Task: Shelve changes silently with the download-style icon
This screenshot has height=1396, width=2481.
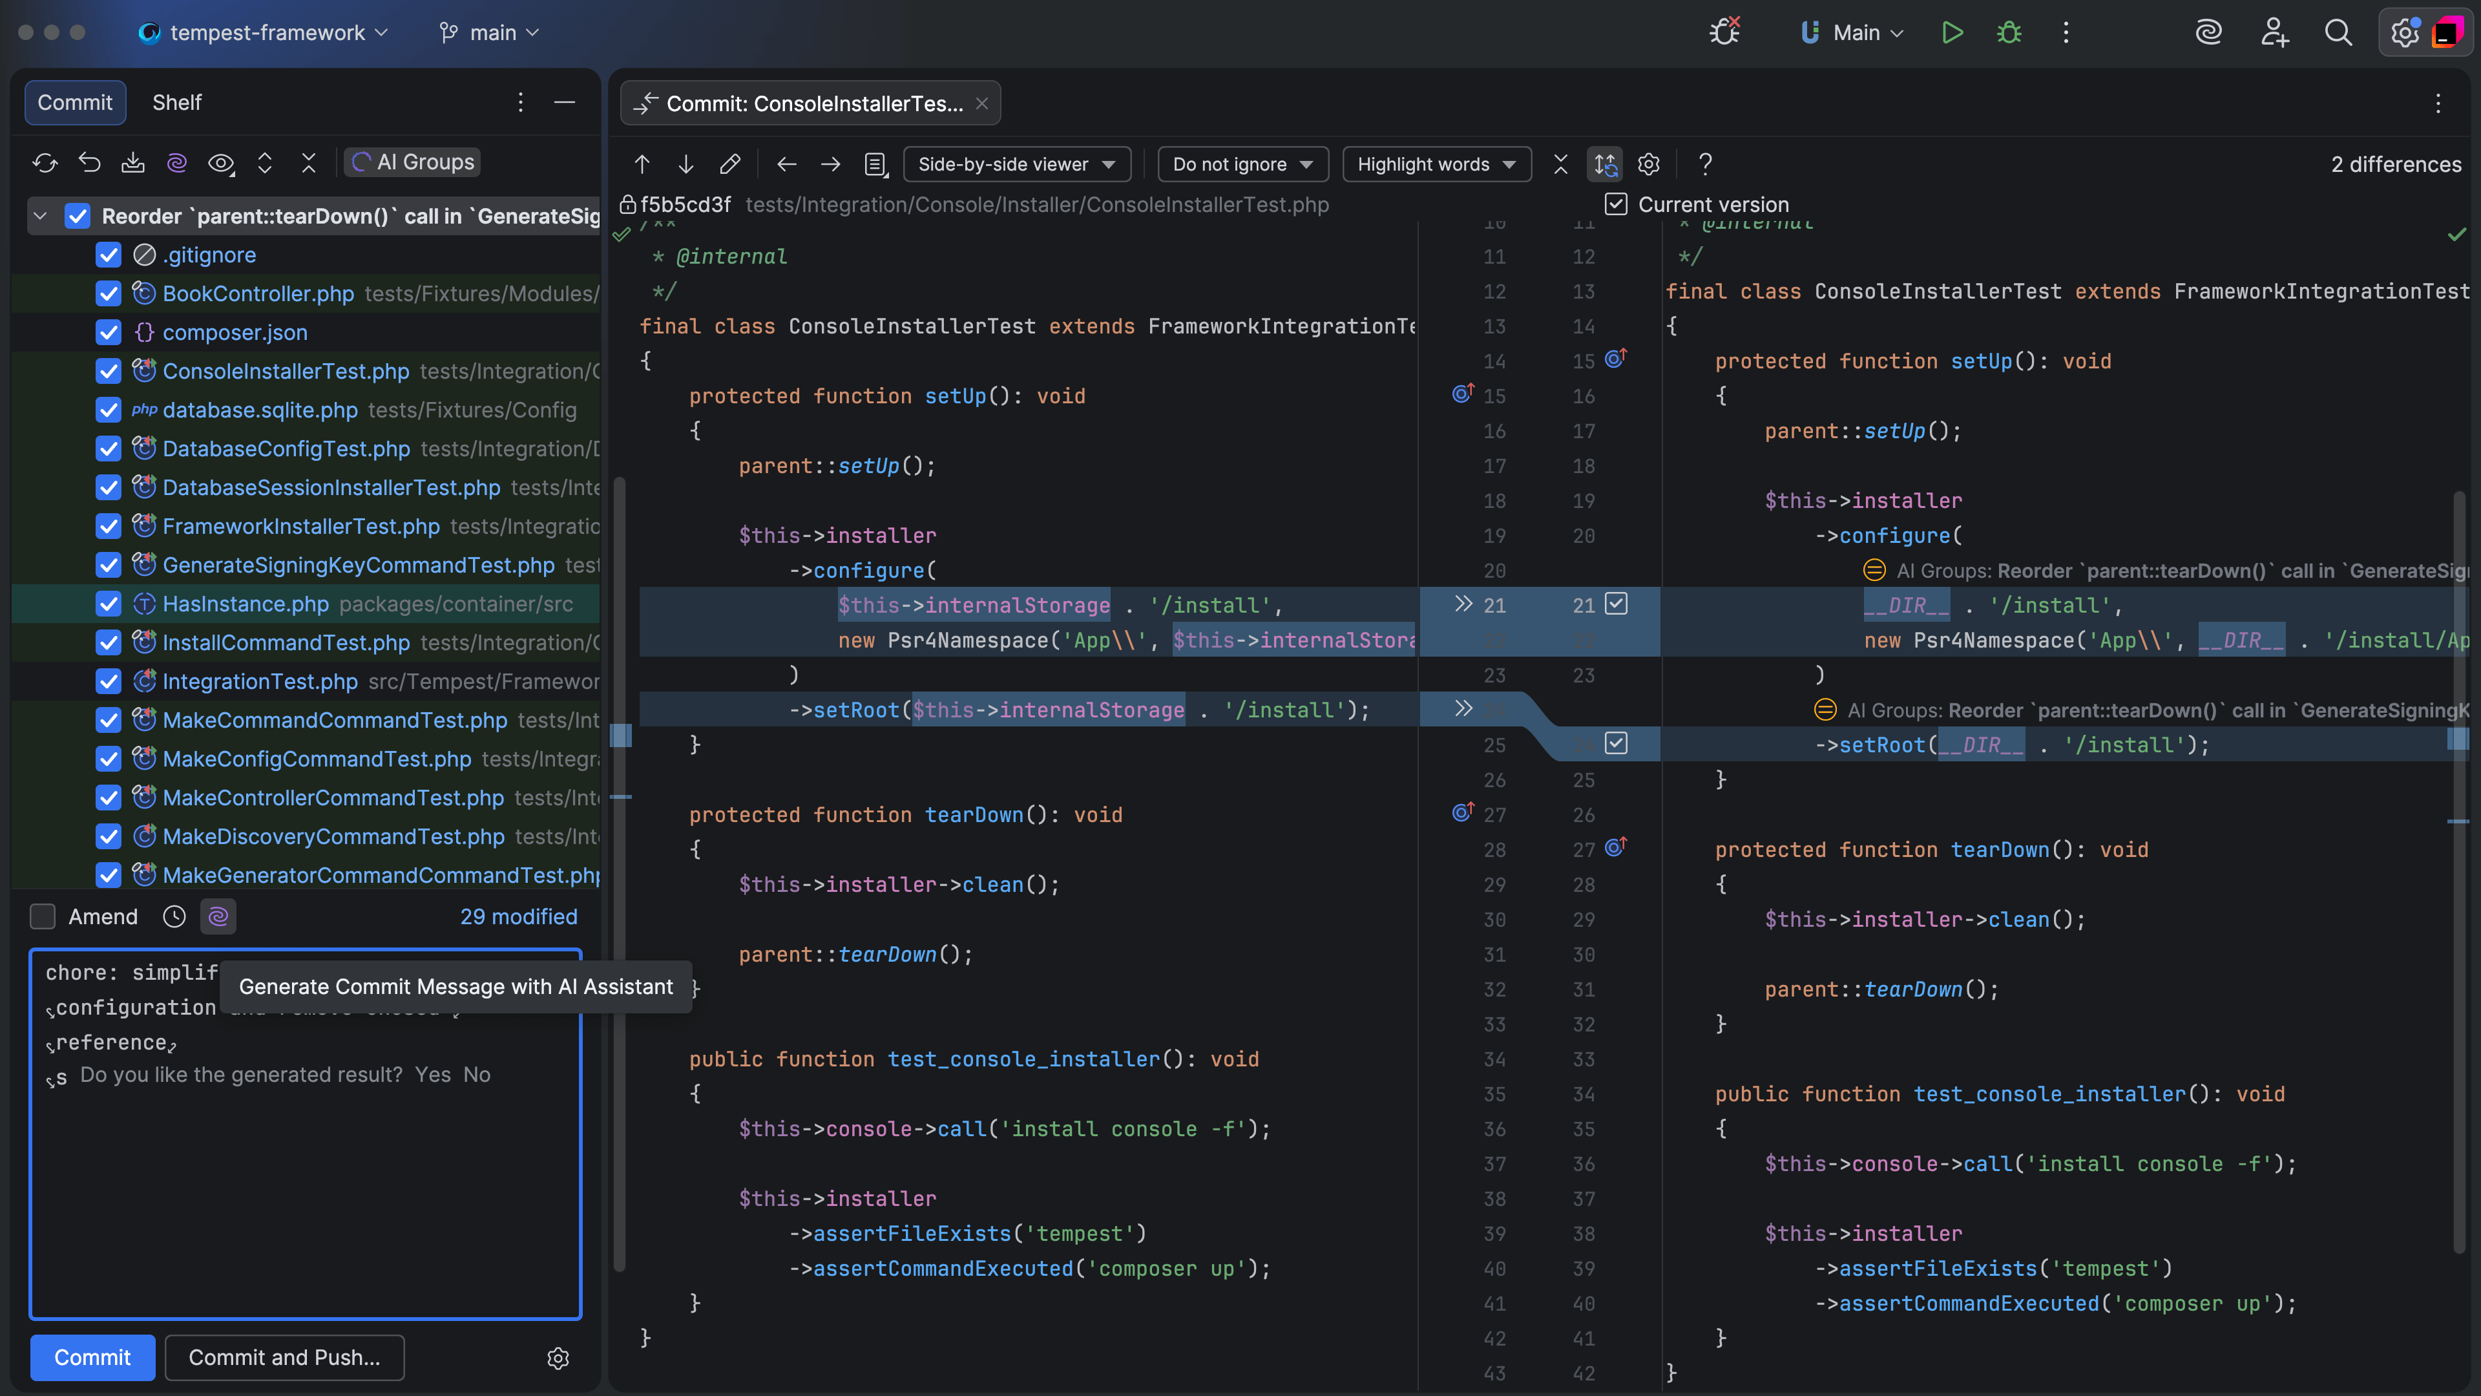Action: pos(134,163)
